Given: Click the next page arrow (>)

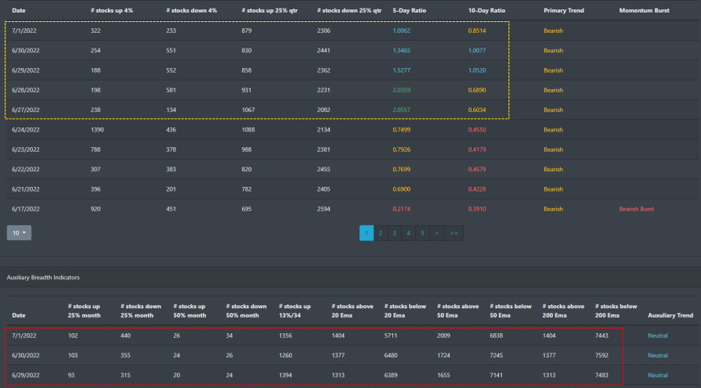Looking at the screenshot, I should point(436,233).
